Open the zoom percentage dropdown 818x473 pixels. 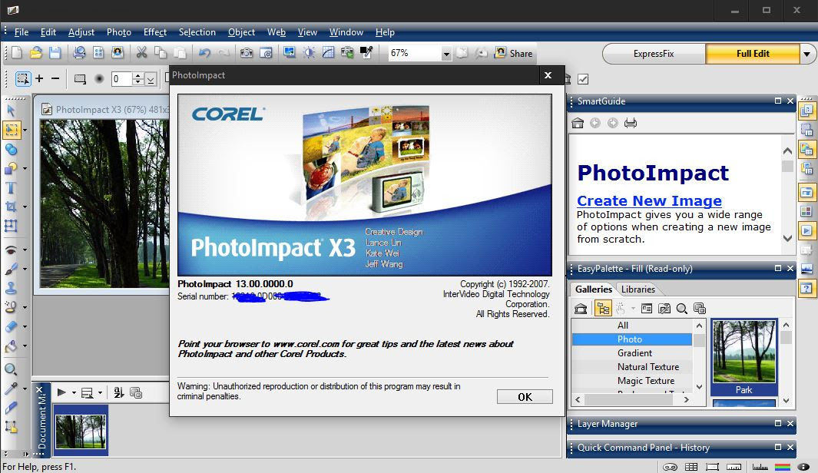pyautogui.click(x=446, y=54)
